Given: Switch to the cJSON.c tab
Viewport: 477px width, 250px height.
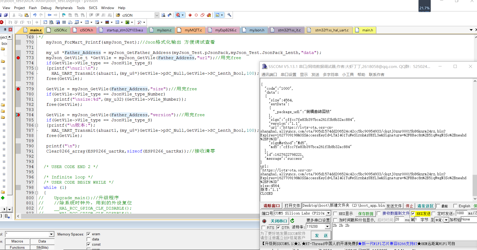Looking at the screenshot, I should [58, 30].
